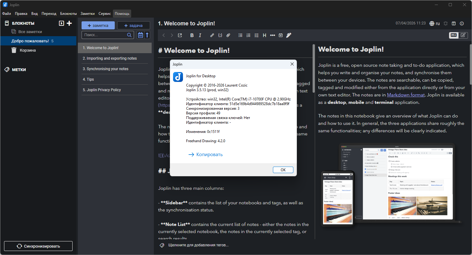Viewport: 472px width, 255px height.
Task: Set alarm with bell icon
Action: pos(446,23)
